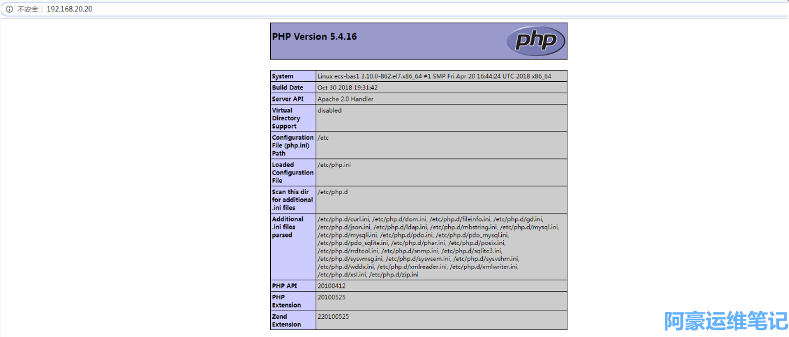Click the Additional .ini files parsed label

(288, 227)
